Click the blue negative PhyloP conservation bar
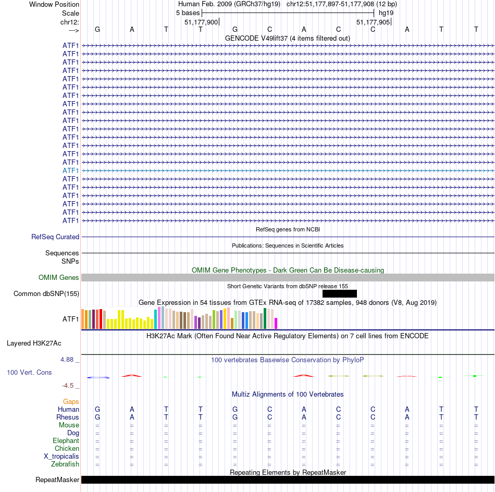This screenshot has height=492, width=495. 98,377
